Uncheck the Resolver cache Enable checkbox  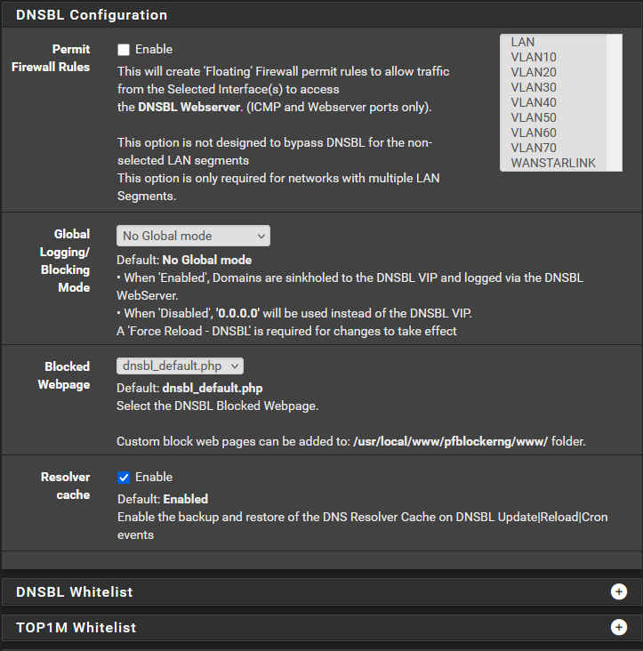[x=124, y=478]
